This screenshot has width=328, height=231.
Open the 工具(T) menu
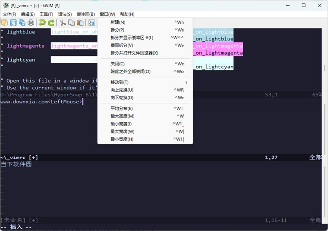click(47, 14)
